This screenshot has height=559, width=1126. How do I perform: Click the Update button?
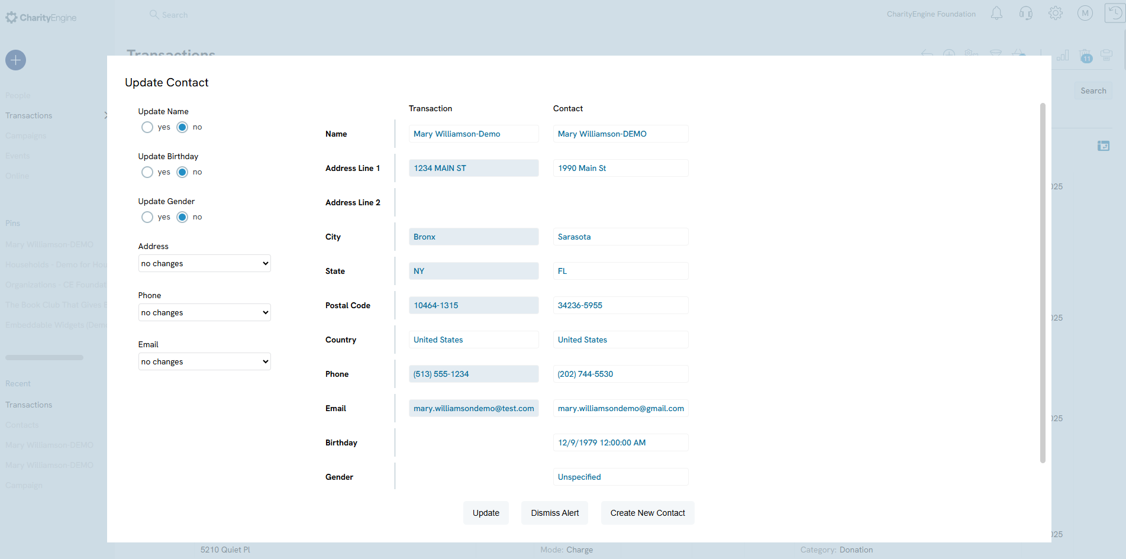pos(486,513)
